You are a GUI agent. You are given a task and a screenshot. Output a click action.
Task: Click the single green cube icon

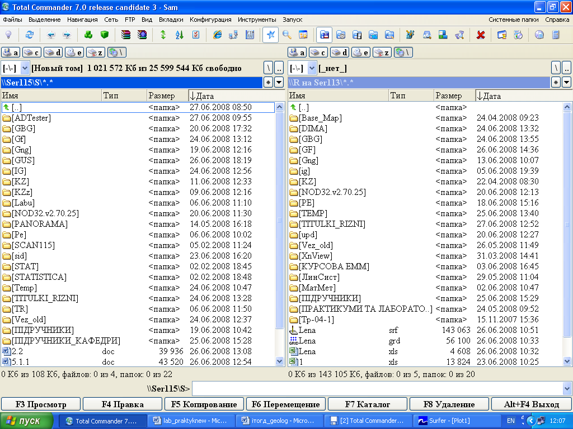click(105, 35)
